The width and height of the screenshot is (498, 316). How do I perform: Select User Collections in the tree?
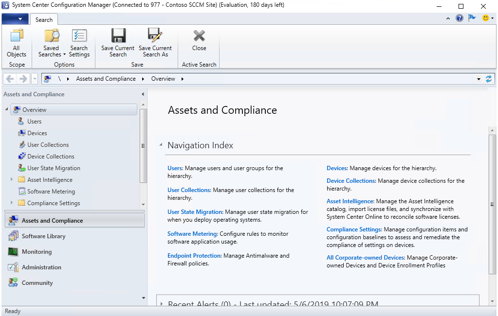coord(48,145)
